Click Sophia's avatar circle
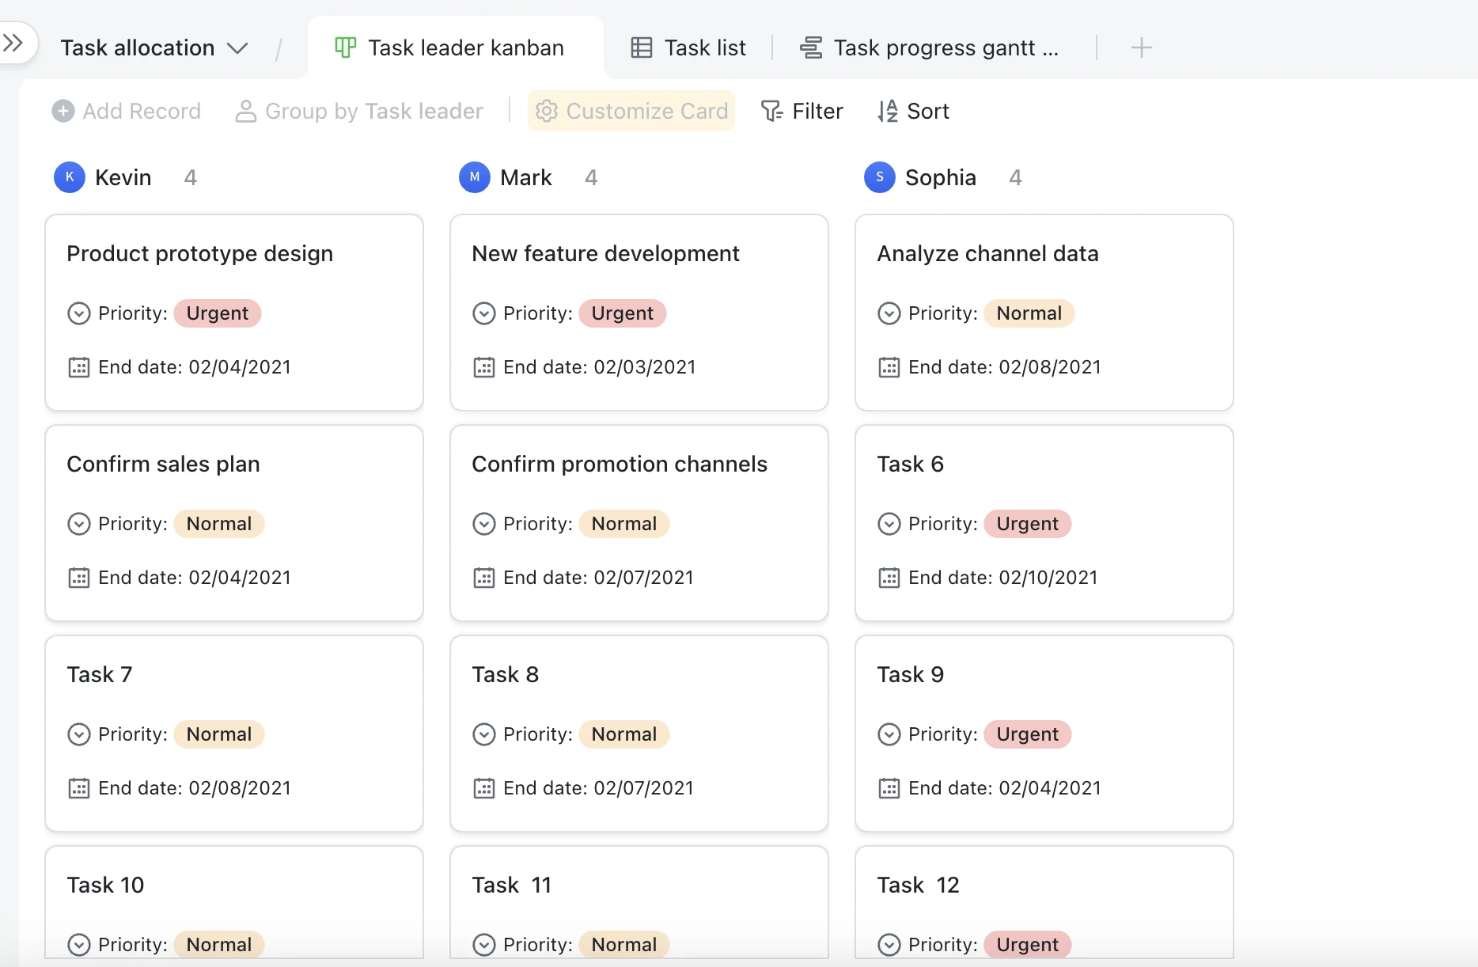 [880, 177]
